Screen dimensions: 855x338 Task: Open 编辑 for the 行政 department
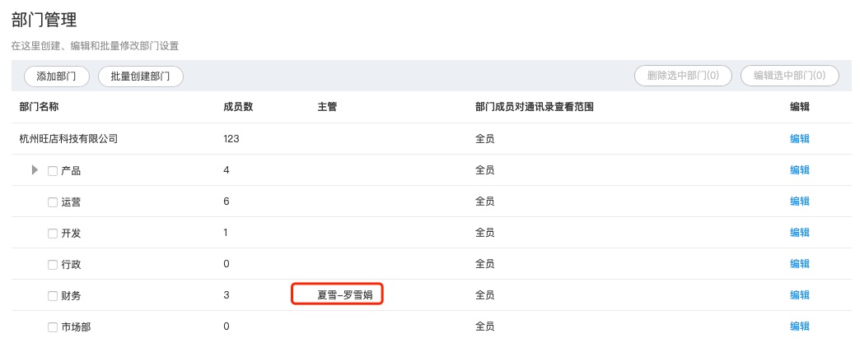point(799,264)
